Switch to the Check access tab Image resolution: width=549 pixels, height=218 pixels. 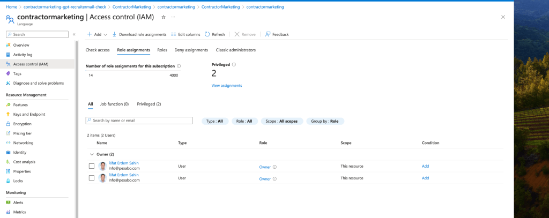98,50
